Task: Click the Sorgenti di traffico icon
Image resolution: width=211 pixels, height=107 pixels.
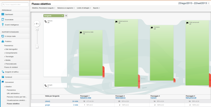Action: (3, 72)
